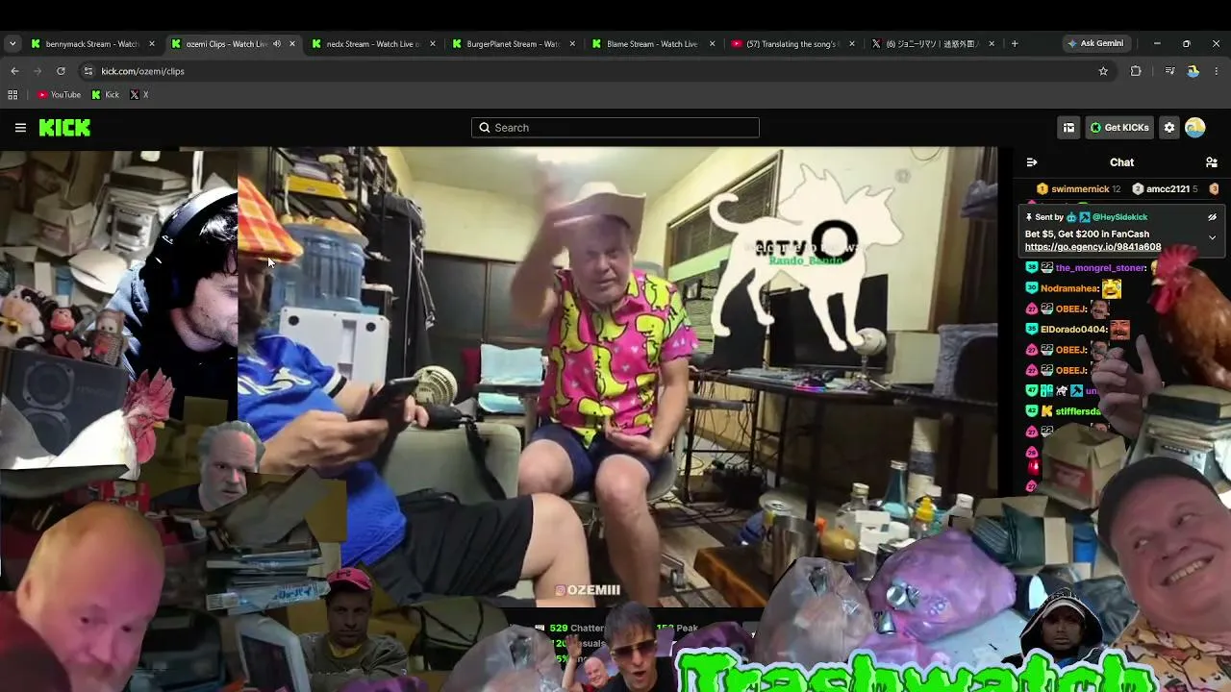Open the go.egency.io pinned link
The width and height of the screenshot is (1231, 692).
click(1093, 247)
